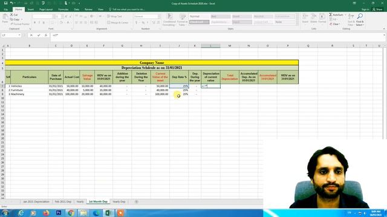Click Tell me what you want to do
The image size is (387, 217).
(126, 10)
